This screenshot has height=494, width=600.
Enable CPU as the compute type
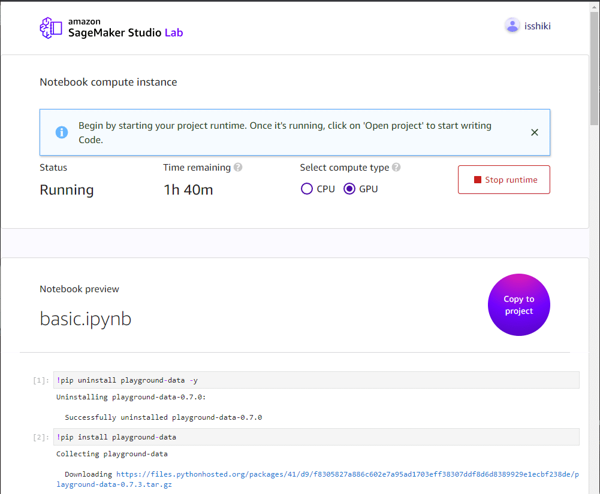306,189
